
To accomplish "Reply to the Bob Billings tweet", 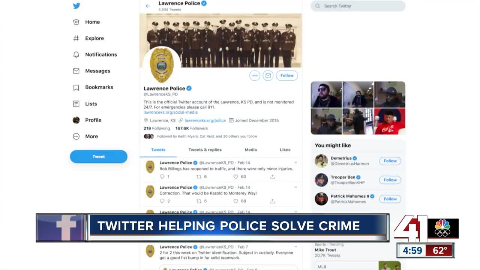I will pos(162,177).
